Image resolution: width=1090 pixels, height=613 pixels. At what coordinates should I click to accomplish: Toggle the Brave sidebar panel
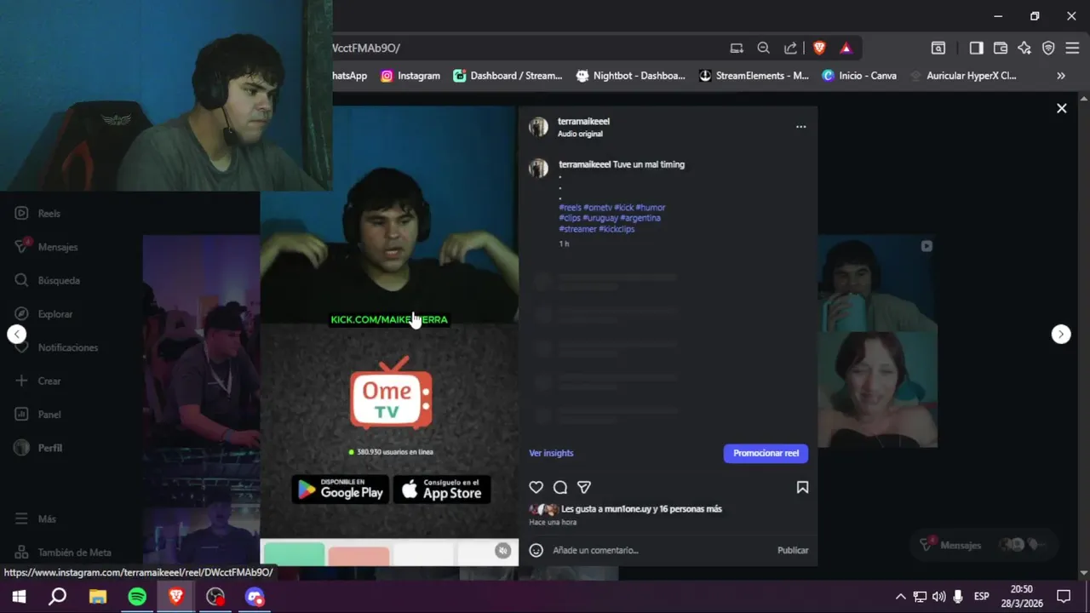coord(977,49)
